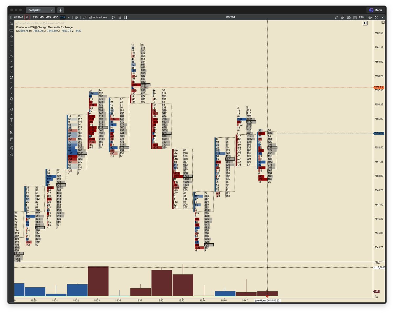Expand the polygon shape tool options
394x313 pixels.
click(x=11, y=61)
